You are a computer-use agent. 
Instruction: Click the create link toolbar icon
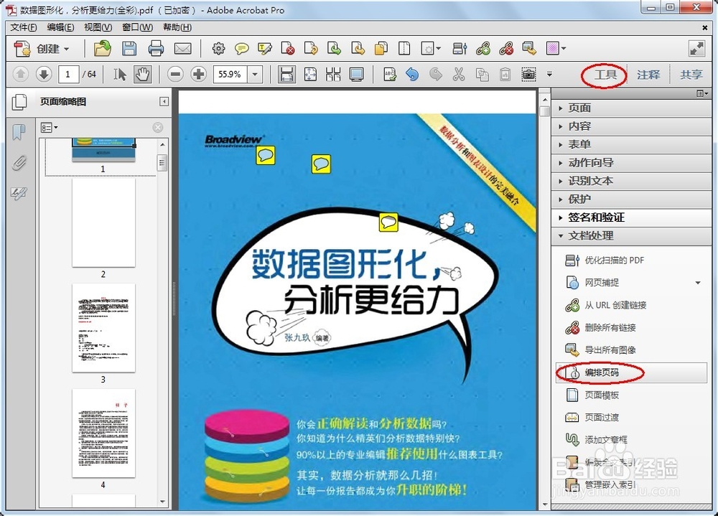(x=483, y=49)
